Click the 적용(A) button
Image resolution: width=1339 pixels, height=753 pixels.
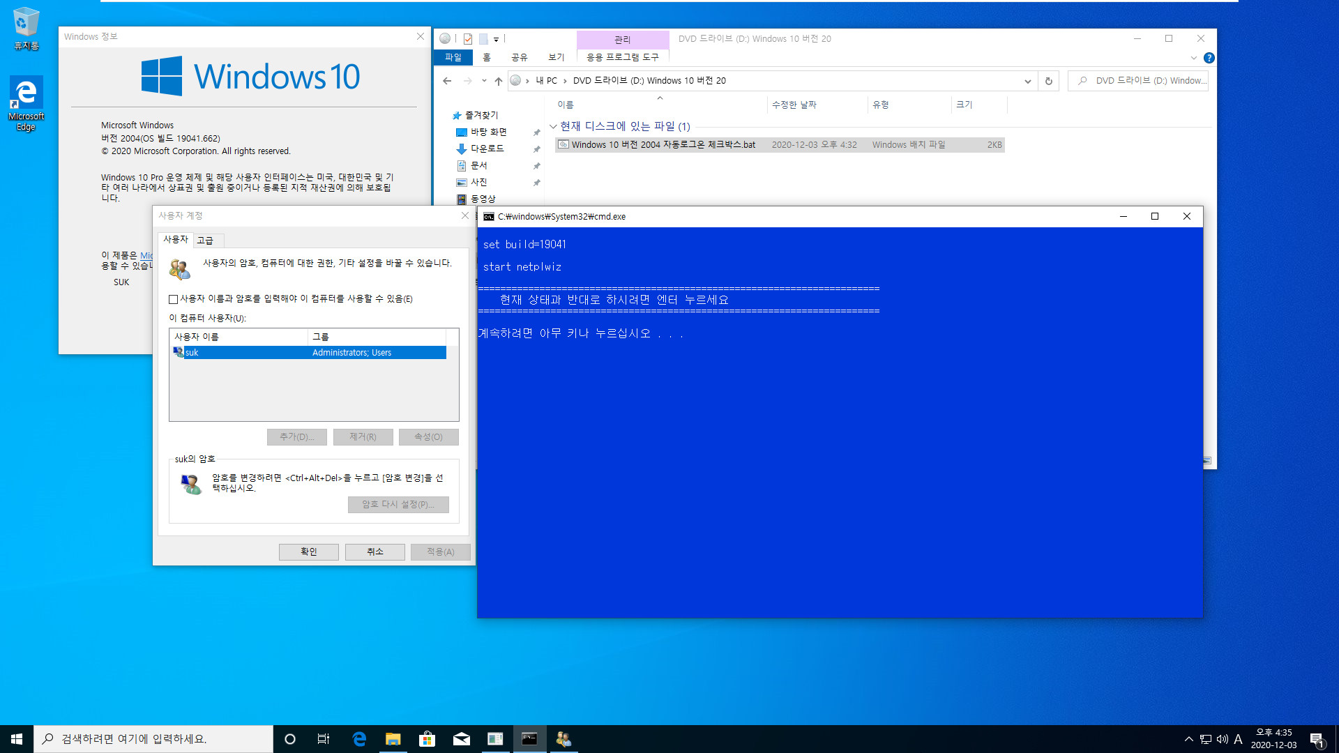(441, 552)
